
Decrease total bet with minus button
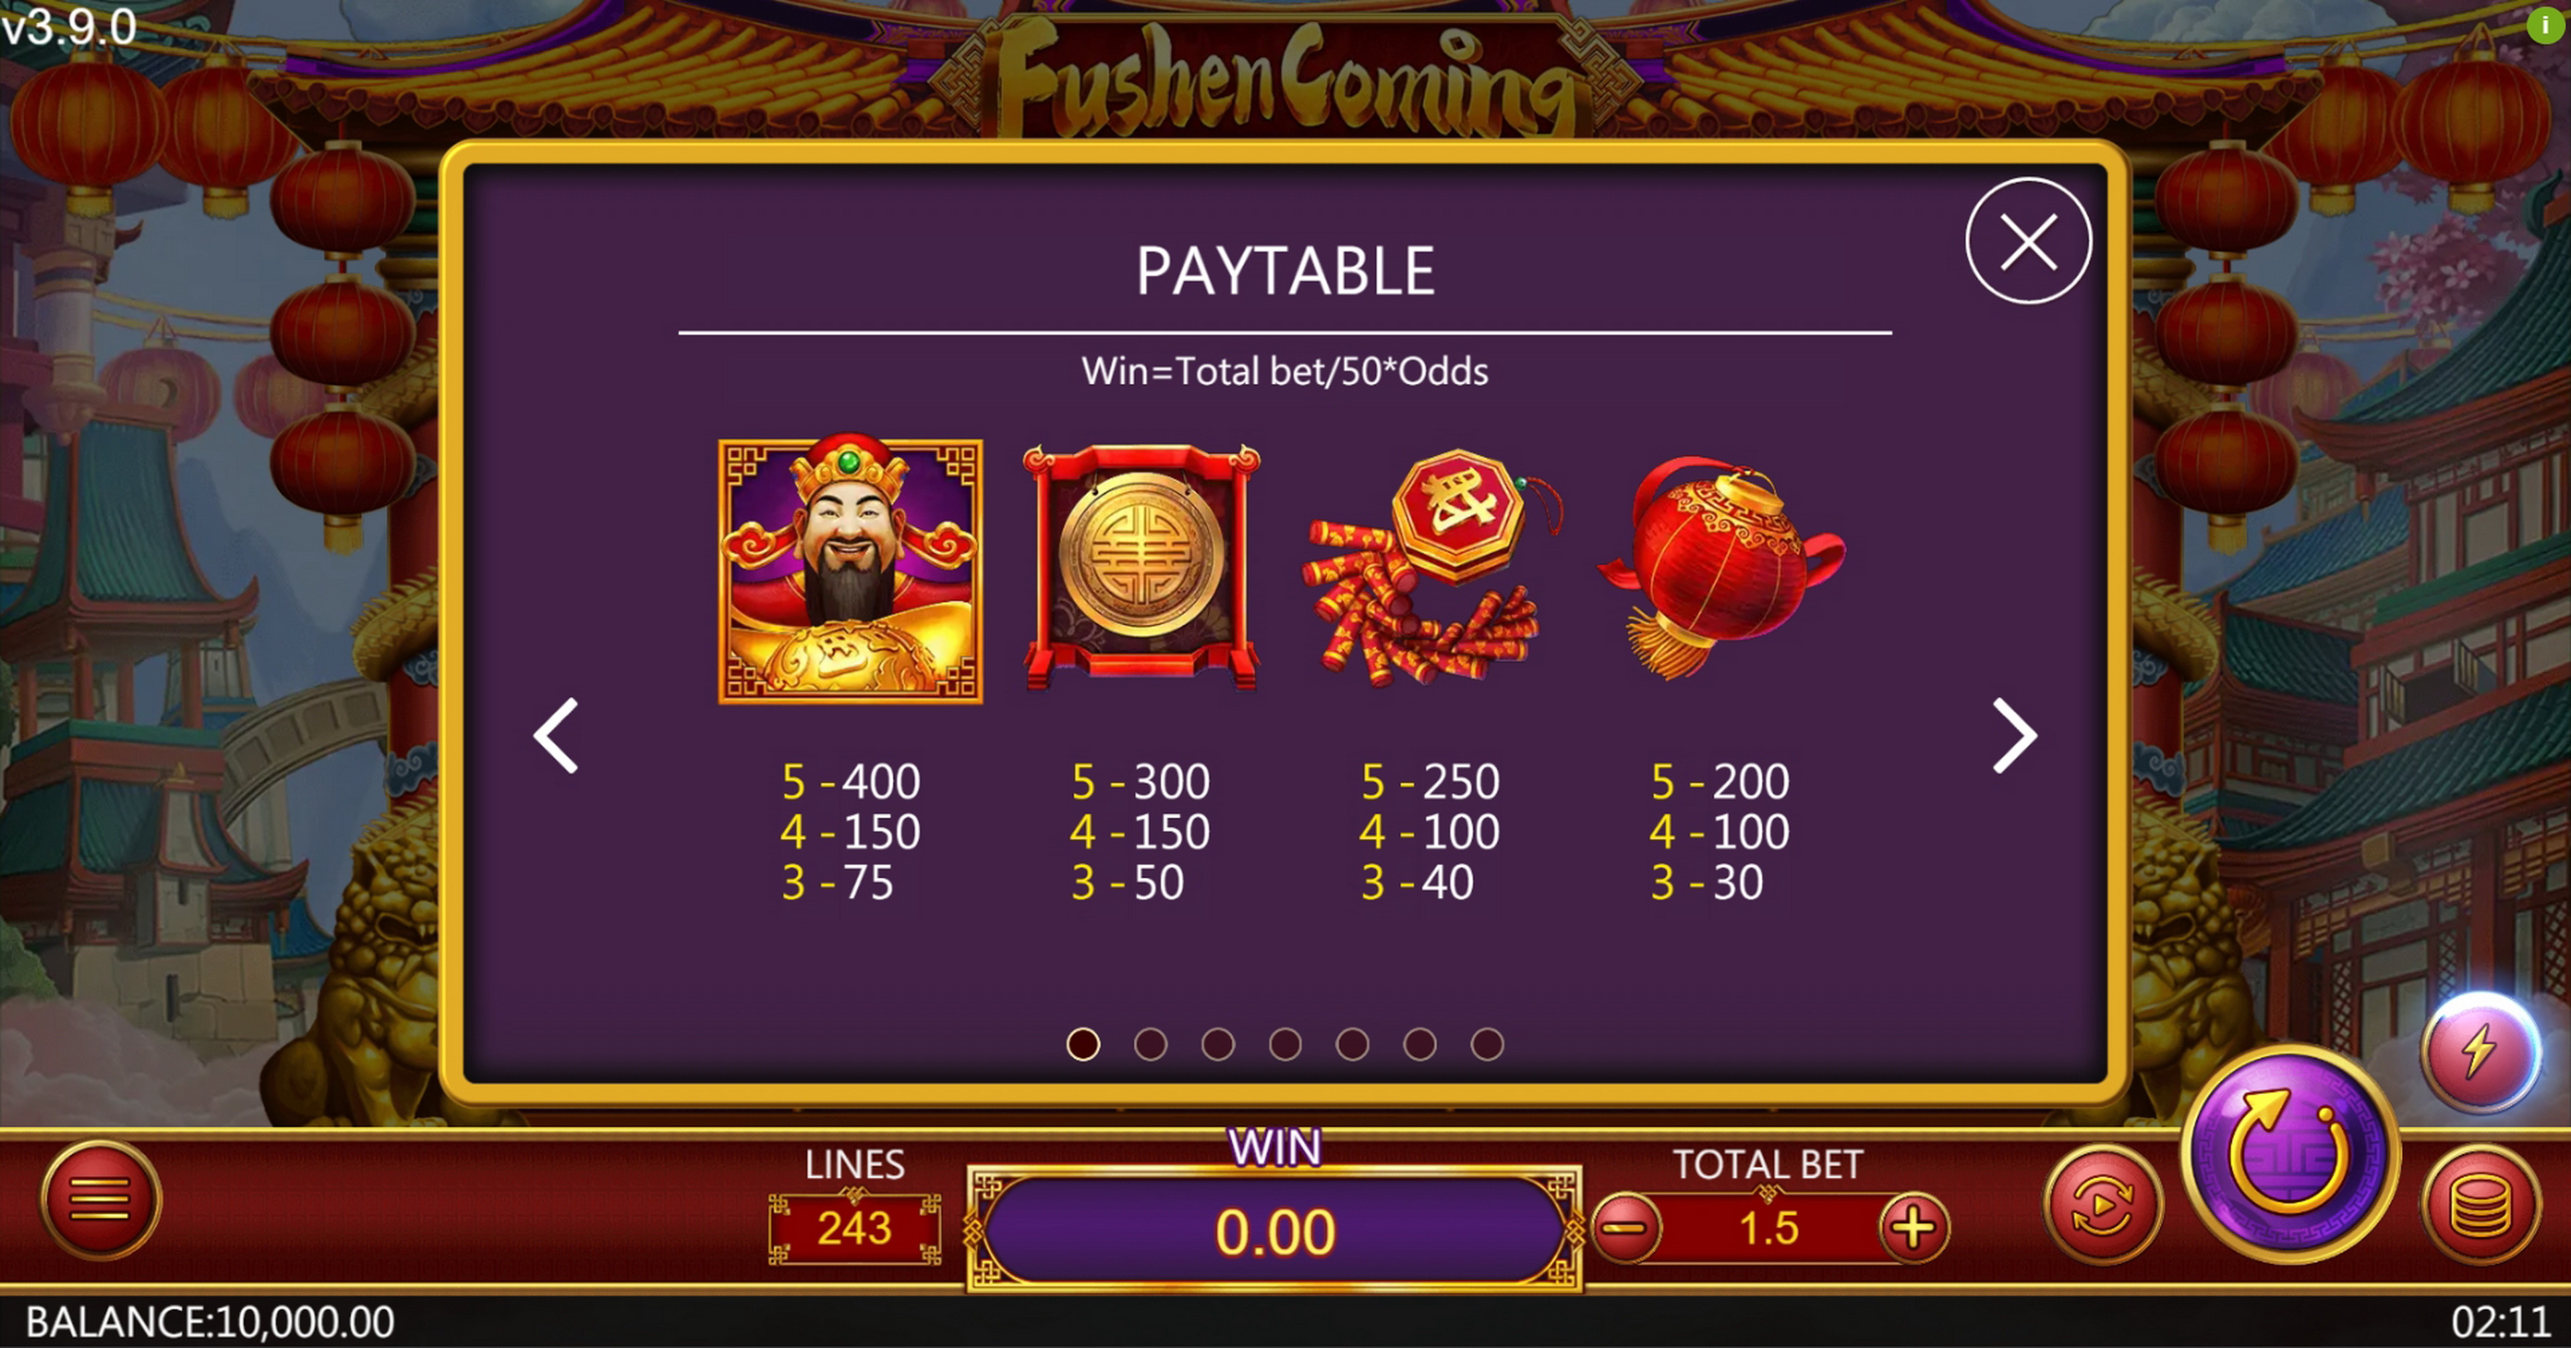[1626, 1228]
